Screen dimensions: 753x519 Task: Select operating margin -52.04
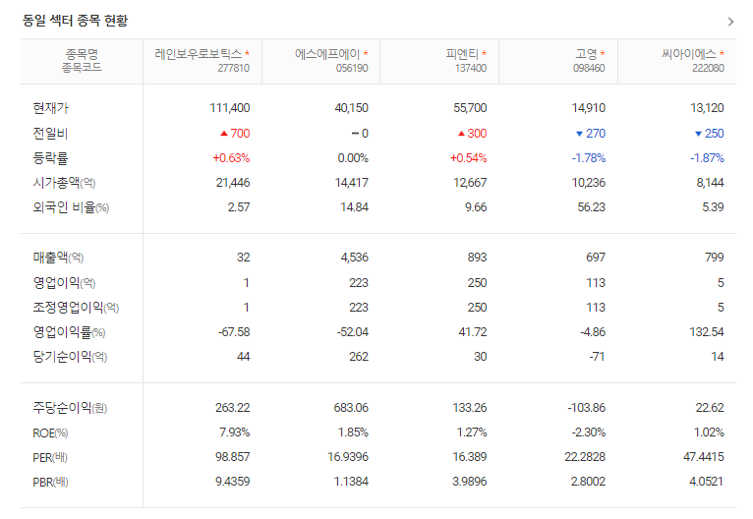click(x=353, y=332)
